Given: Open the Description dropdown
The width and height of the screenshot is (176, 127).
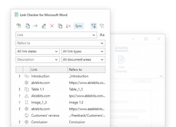Looking at the screenshot, I should pos(38,59).
